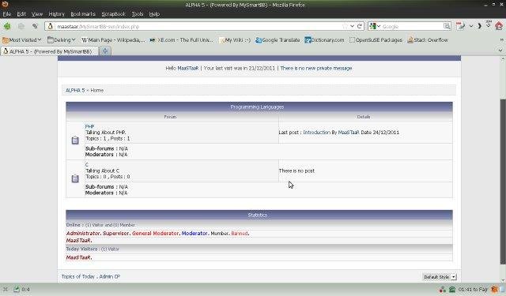Open the MaaSTaaR profile link in greeting
The image size is (506, 296).
coord(188,69)
